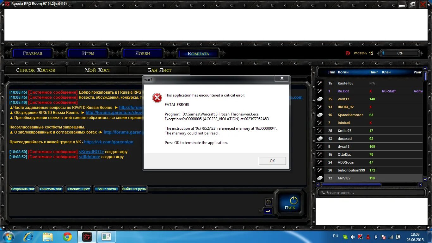432x243 pixels.
Task: Select user bulionbulion999 in the list
Action: pos(369,170)
